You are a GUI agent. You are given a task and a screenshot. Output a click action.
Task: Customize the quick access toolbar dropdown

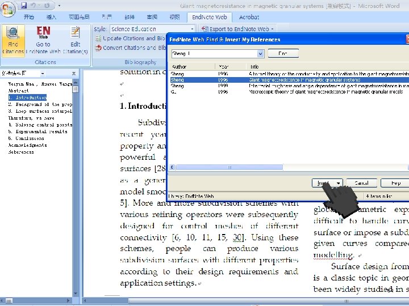[x=60, y=6]
